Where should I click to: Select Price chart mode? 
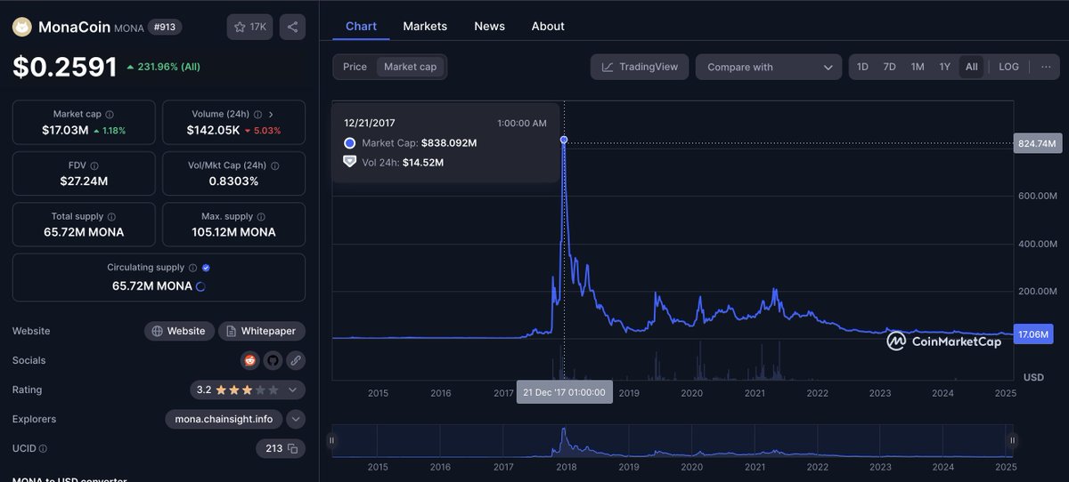point(355,67)
